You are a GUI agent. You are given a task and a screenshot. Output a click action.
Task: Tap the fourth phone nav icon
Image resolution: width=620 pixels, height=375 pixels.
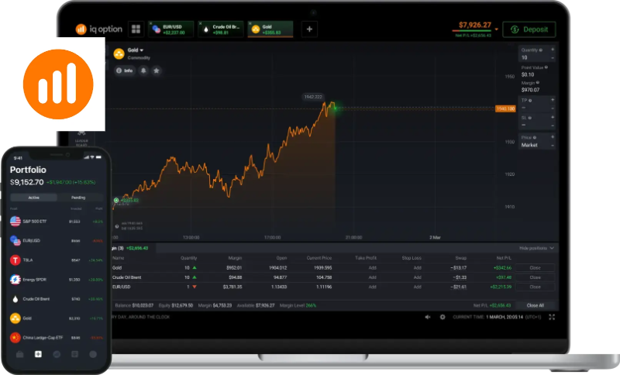pyautogui.click(x=74, y=354)
